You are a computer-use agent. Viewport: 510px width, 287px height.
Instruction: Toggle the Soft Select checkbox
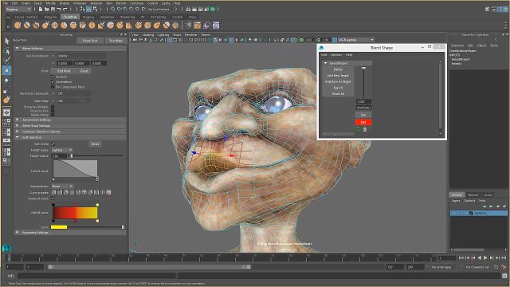tap(53, 143)
